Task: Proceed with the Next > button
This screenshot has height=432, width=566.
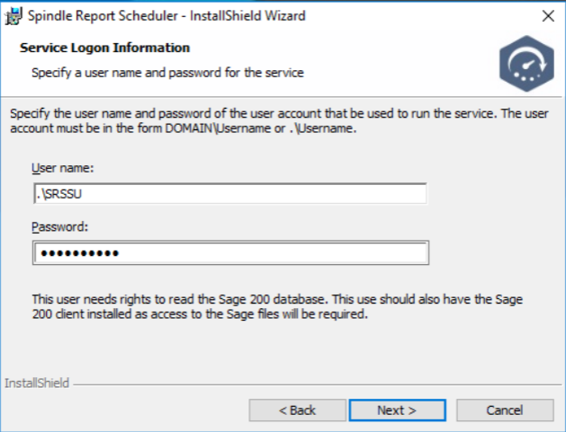Action: (397, 410)
